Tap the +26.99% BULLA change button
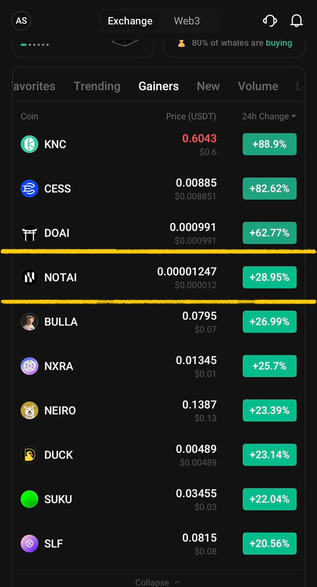The height and width of the screenshot is (587, 317). pyautogui.click(x=270, y=322)
